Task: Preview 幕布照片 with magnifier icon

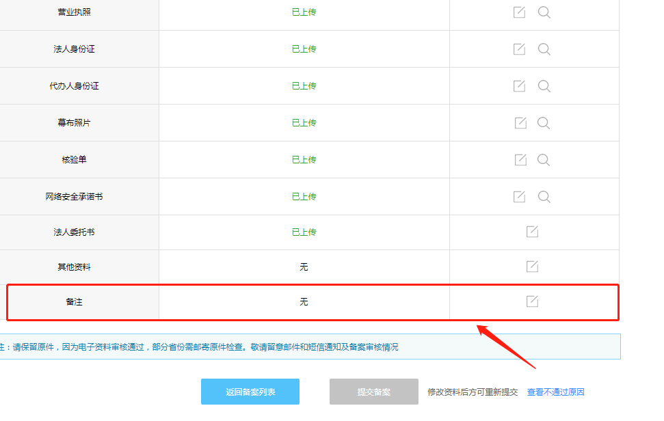Action: (x=544, y=123)
